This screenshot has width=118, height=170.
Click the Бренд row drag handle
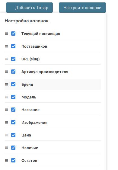click(6, 84)
